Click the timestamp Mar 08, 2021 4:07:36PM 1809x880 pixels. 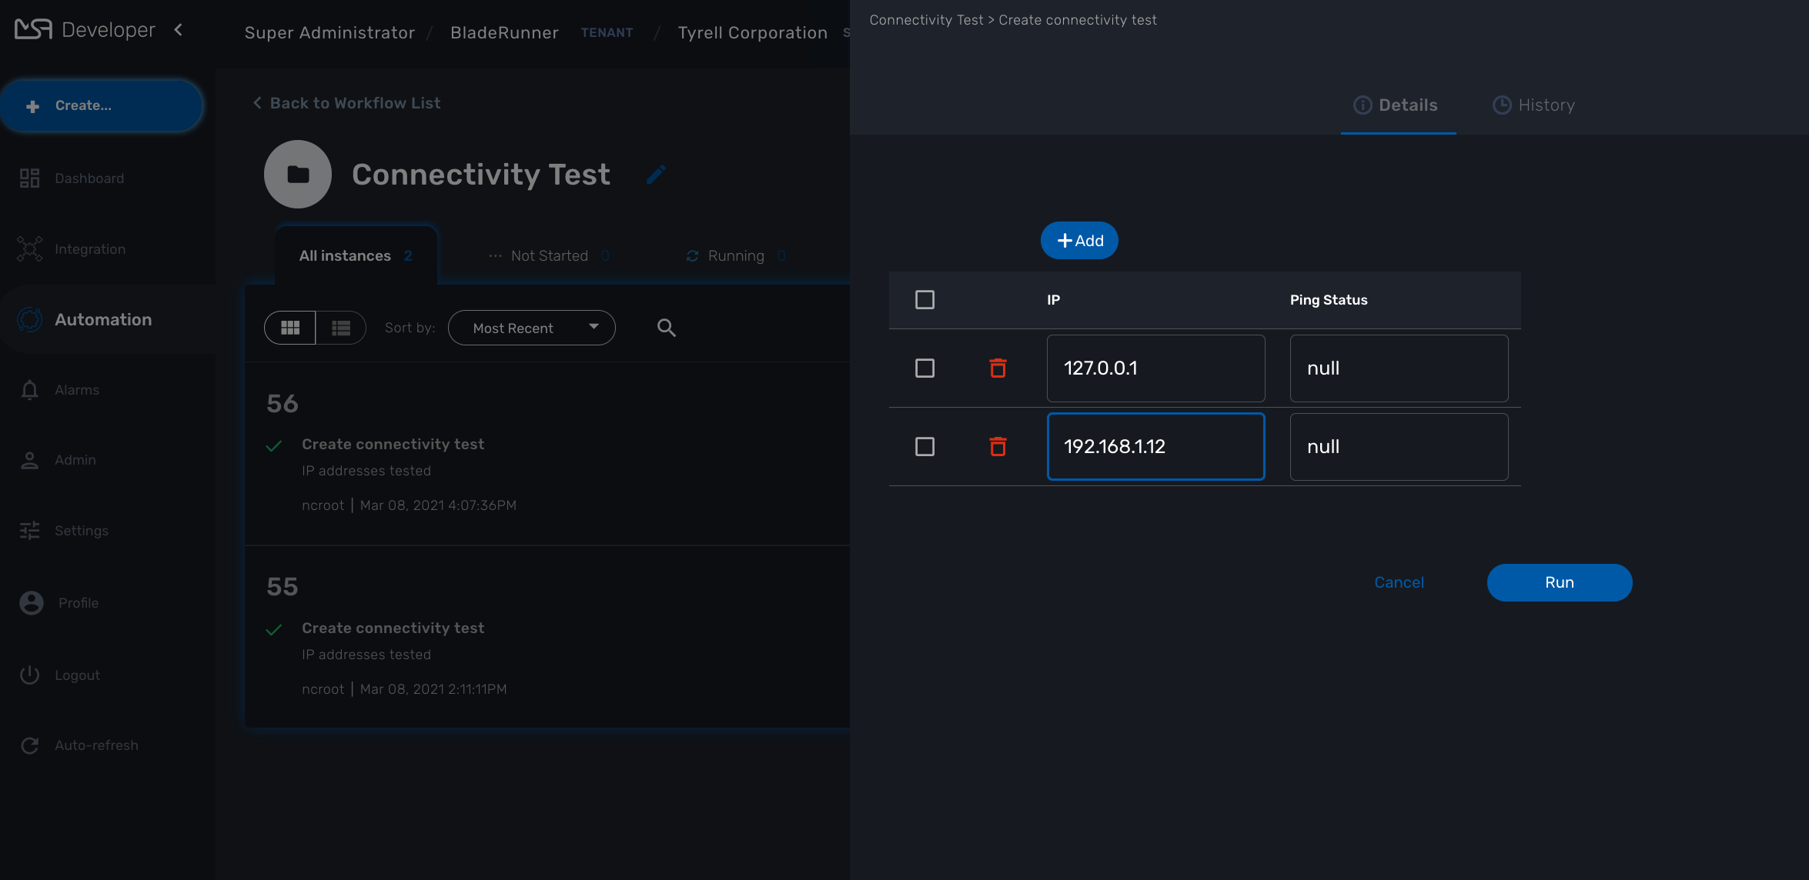(x=438, y=505)
